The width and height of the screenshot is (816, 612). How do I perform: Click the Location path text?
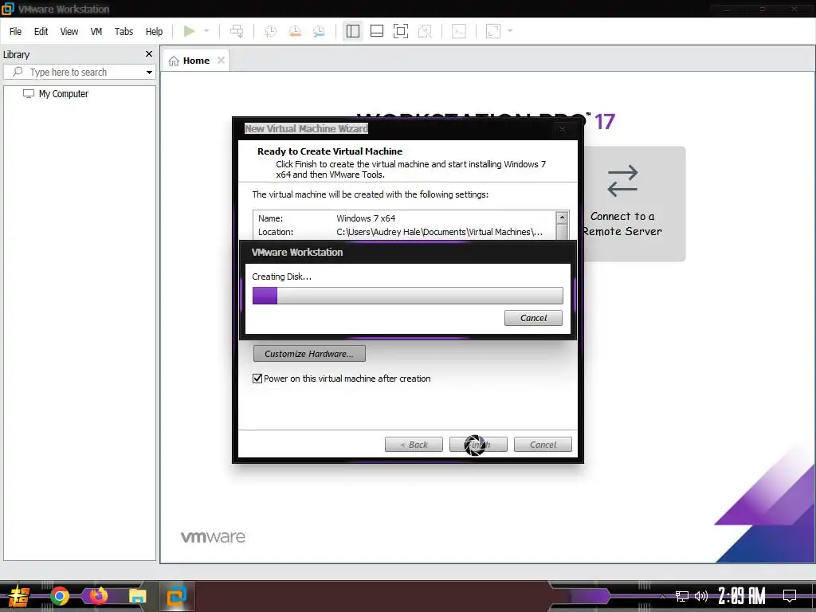click(439, 232)
